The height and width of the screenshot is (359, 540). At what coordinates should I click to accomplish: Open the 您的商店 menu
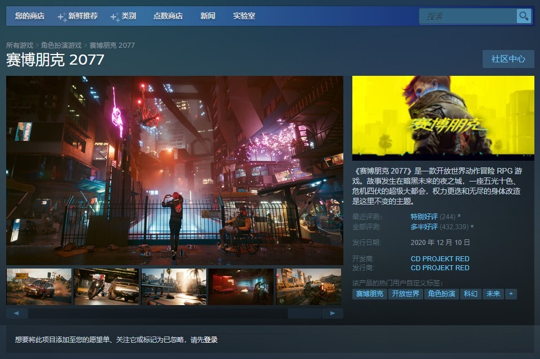tap(30, 16)
